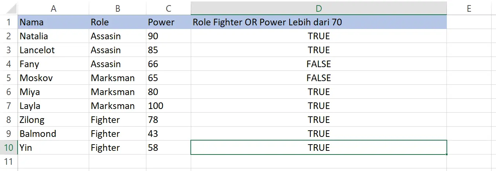Click the TRUE result in Lancelot's row
The image size is (496, 171).
(x=319, y=50)
